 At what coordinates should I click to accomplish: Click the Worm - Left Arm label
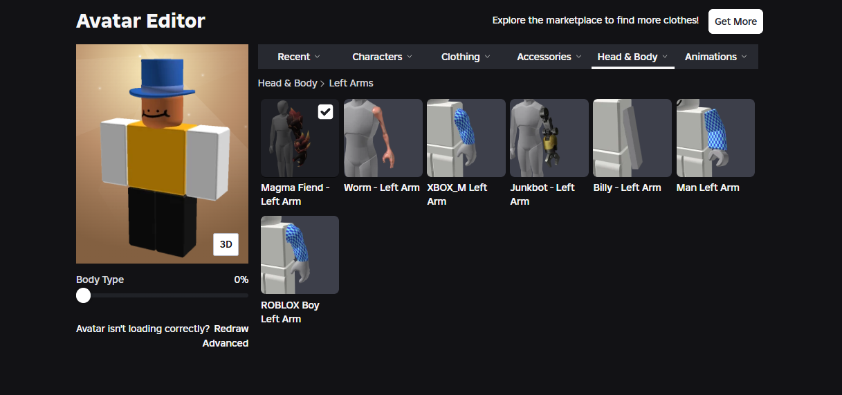(x=382, y=187)
